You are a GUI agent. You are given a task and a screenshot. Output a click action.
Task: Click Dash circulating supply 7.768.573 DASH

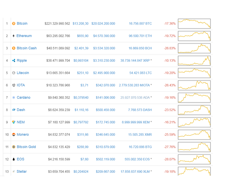click(x=140, y=110)
